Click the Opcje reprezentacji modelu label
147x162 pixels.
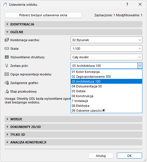[x=31, y=74]
